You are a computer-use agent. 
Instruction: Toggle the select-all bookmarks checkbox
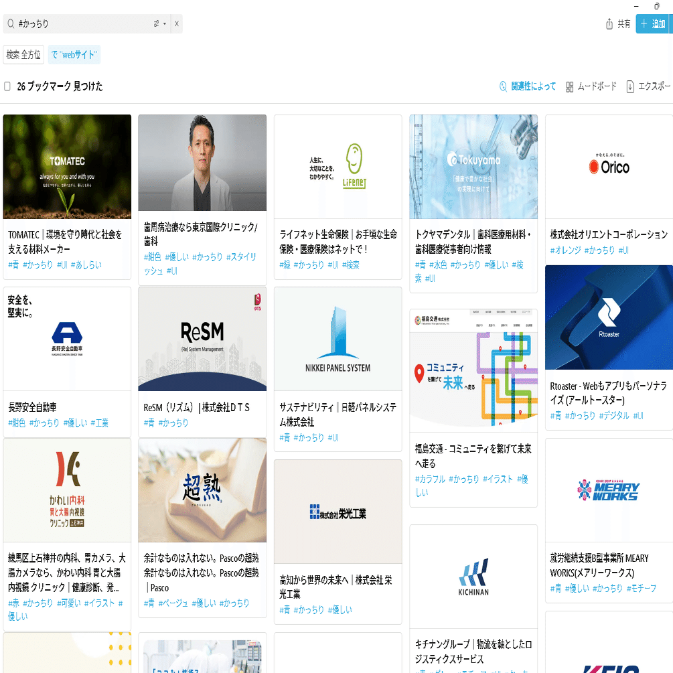pyautogui.click(x=7, y=86)
